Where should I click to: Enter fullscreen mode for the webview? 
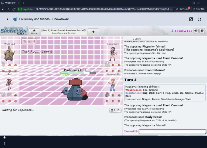199,19
